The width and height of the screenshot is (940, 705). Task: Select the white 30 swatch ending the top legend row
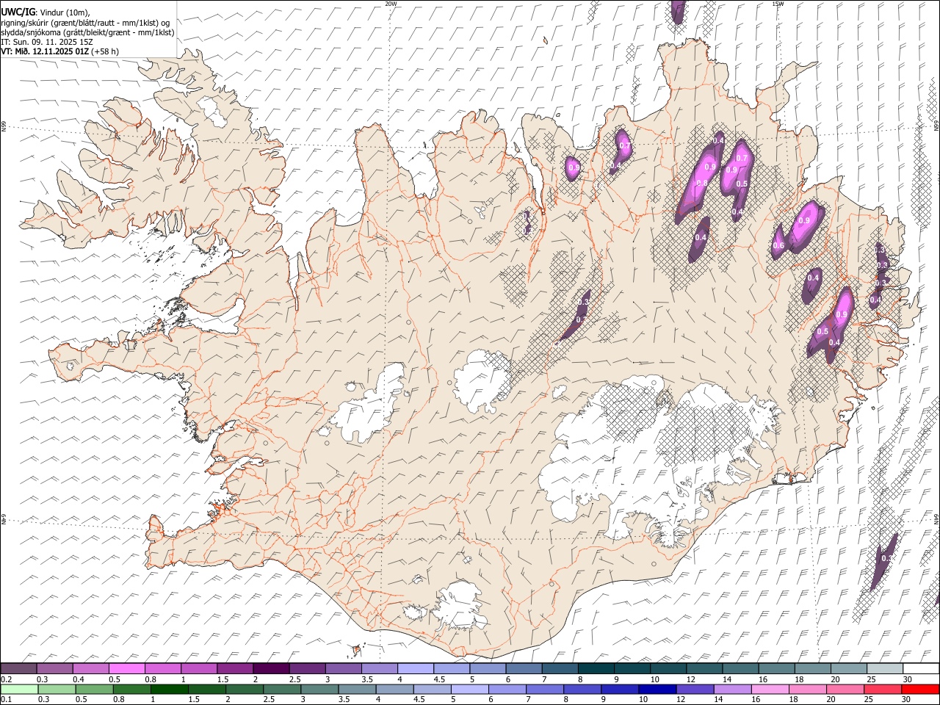(x=921, y=669)
